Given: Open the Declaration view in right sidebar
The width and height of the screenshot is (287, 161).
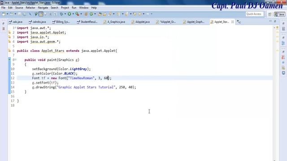Looking at the screenshot, I should click(283, 68).
